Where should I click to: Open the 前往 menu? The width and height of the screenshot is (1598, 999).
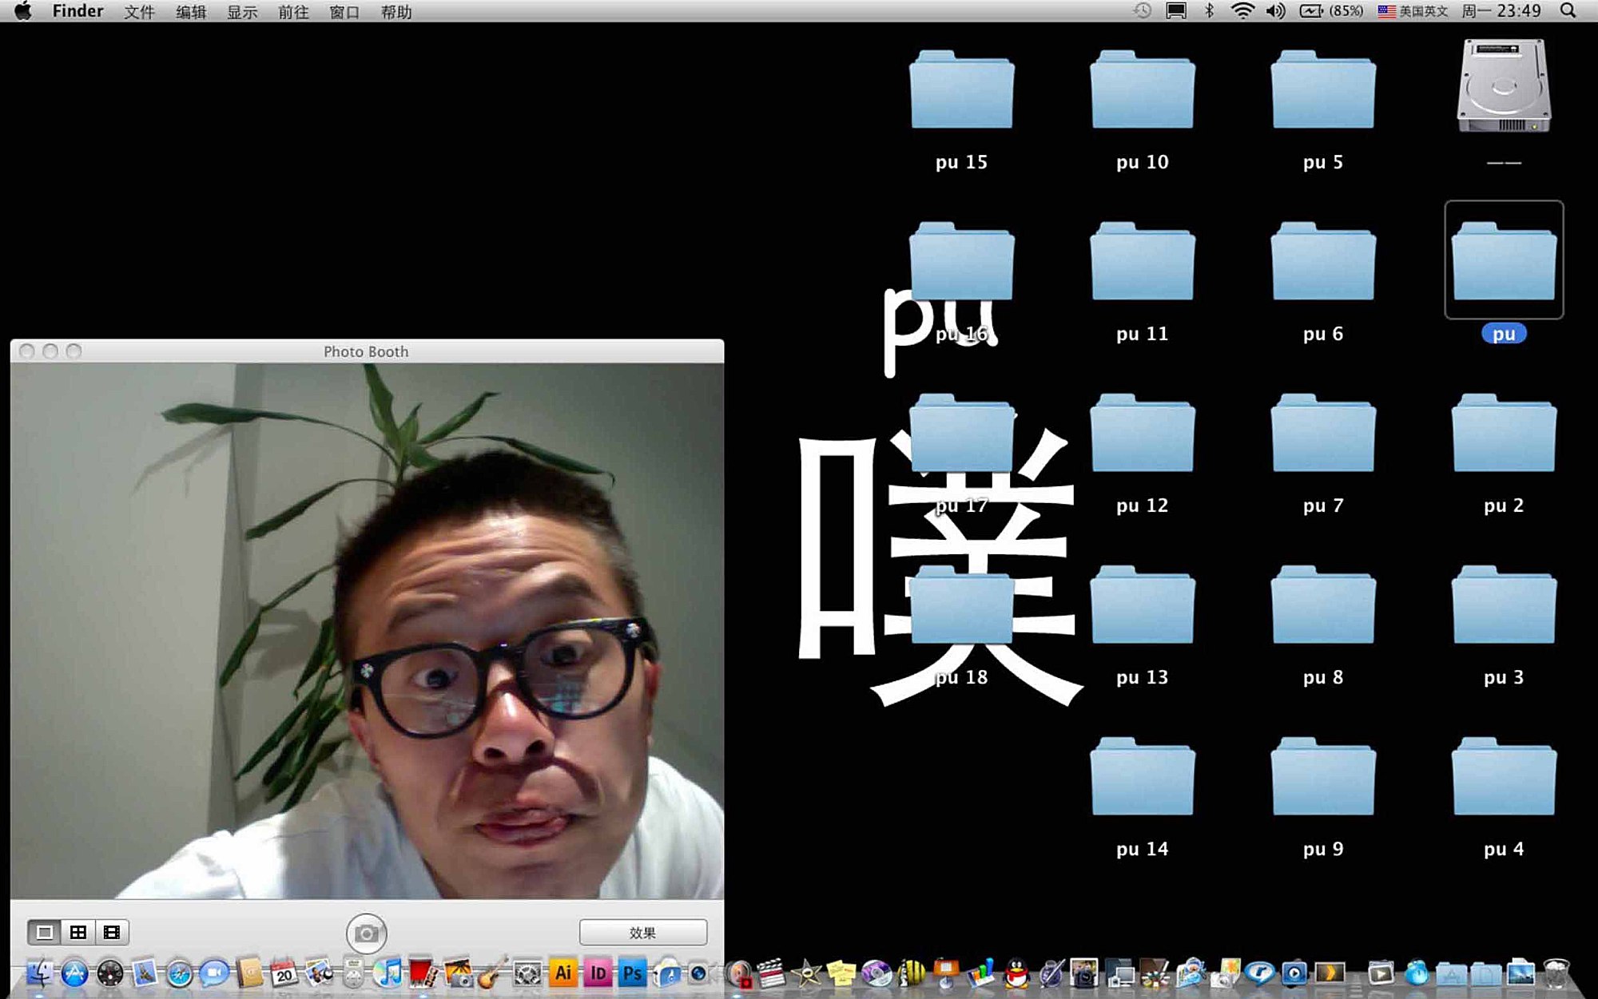pos(292,12)
